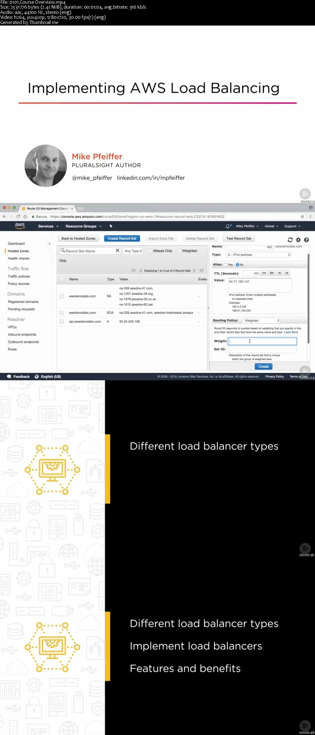
Task: Clear the Record Set Name search with X
Action: (118, 251)
